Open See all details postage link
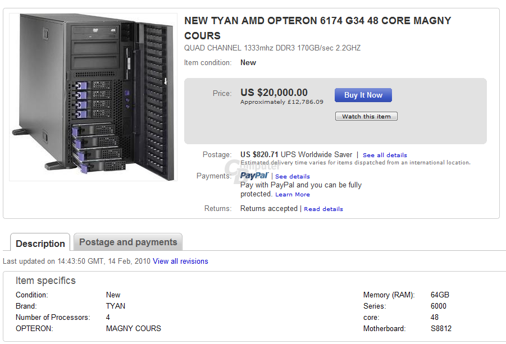This screenshot has width=506, height=344. click(x=385, y=155)
